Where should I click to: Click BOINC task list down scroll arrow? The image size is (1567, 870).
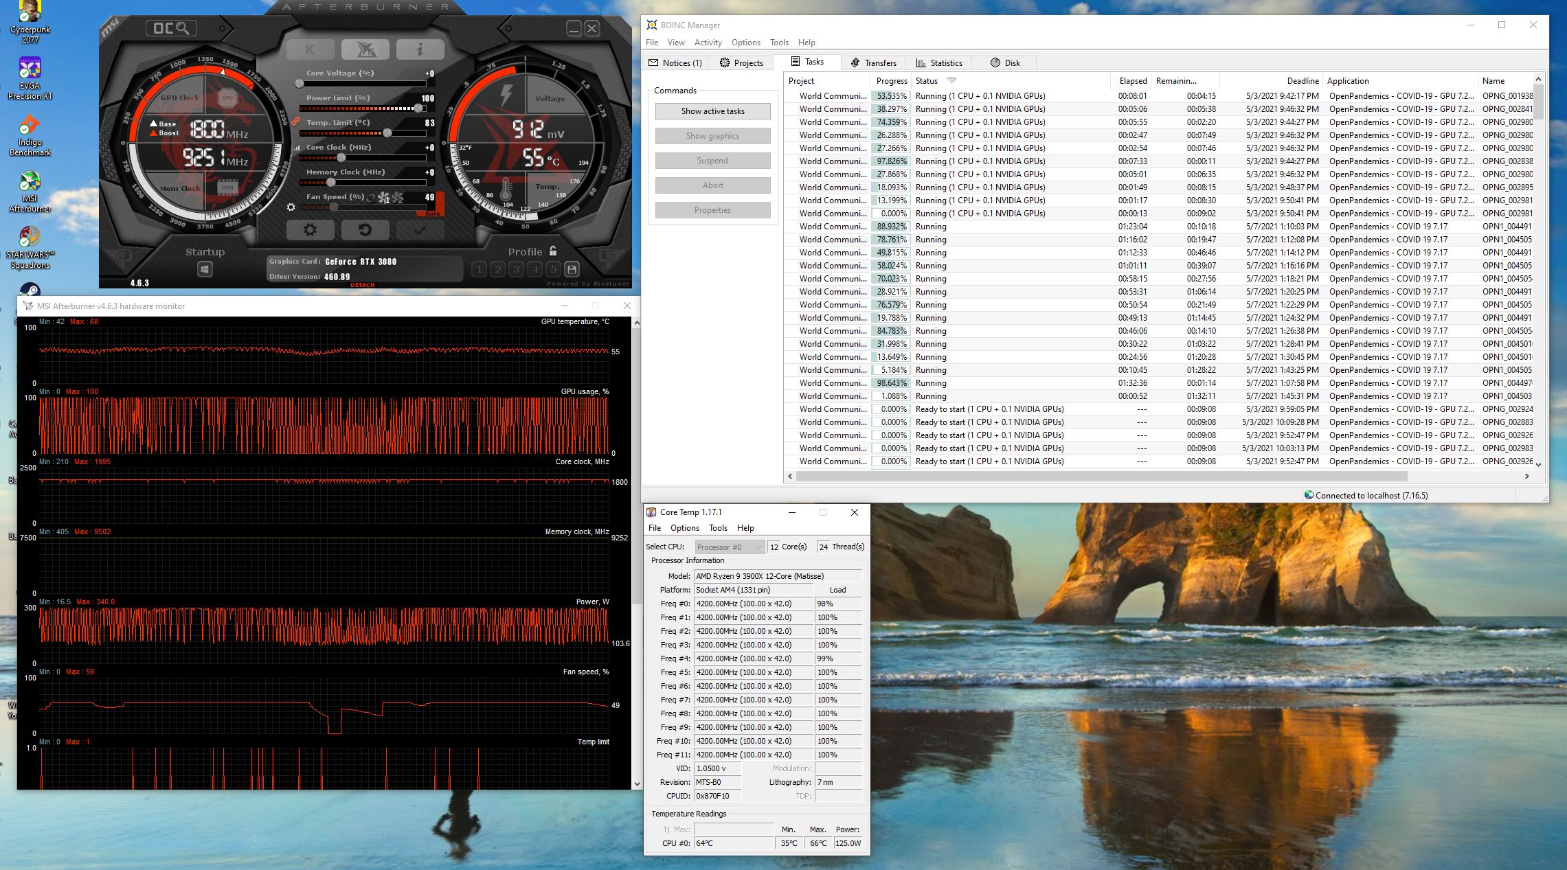pos(1539,464)
